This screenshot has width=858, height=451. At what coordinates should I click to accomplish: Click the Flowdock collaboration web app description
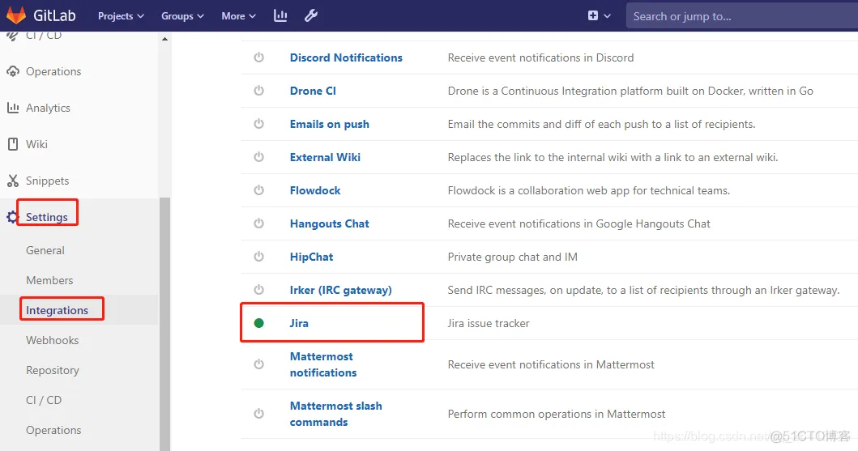(x=589, y=190)
